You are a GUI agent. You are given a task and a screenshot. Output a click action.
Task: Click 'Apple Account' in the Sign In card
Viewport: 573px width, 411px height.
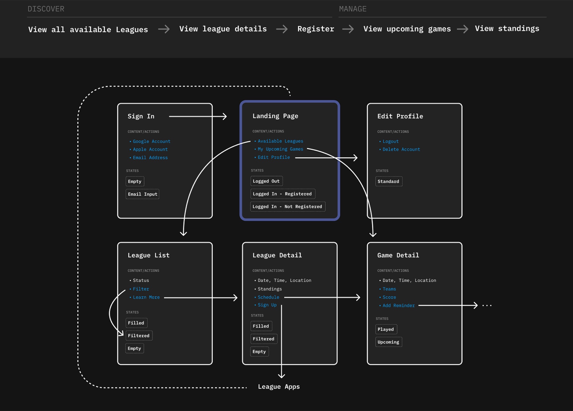pos(150,149)
